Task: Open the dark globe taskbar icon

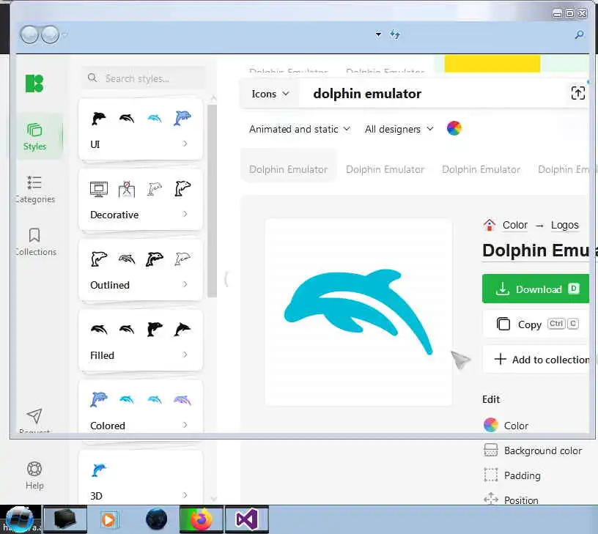Action: click(156, 519)
